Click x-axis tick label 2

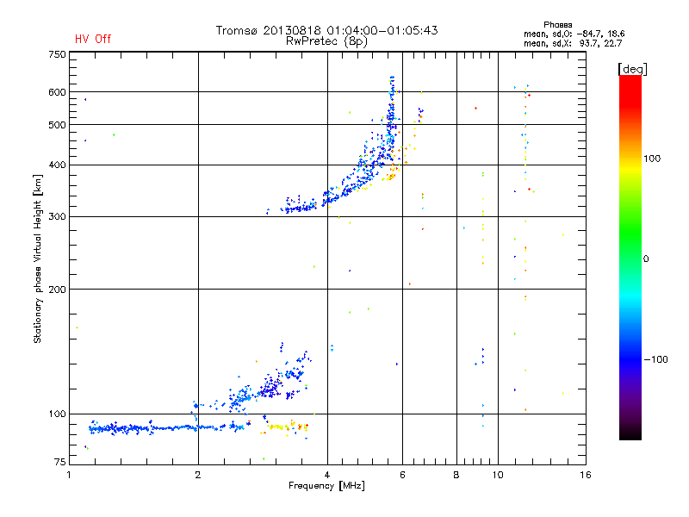point(198,475)
